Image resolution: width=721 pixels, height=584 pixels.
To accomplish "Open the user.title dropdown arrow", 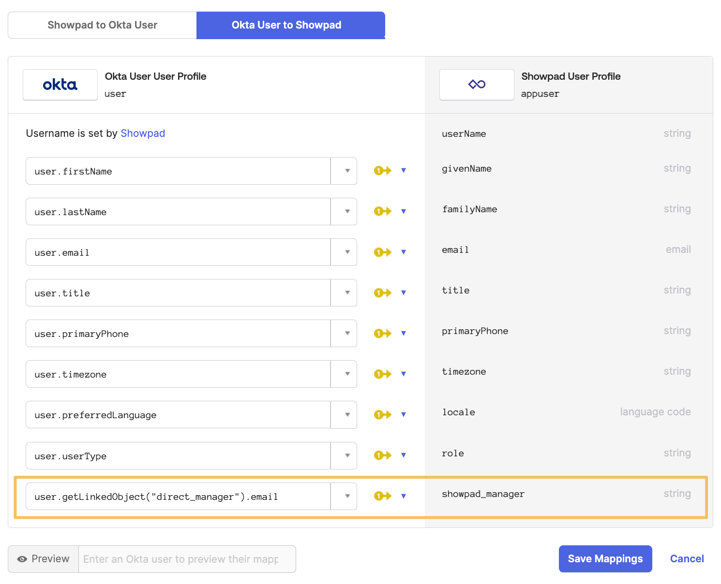I will pos(344,292).
